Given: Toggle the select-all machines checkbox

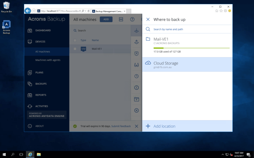Looking at the screenshot, I should [x=75, y=40].
